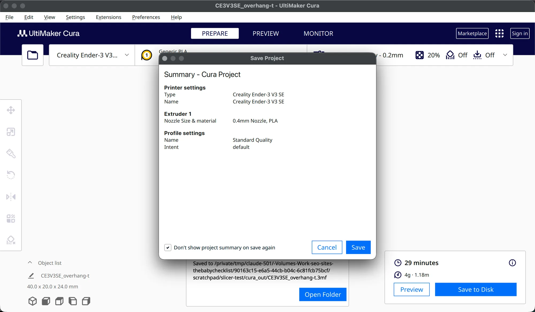Switch to right side view cube icon

(x=86, y=301)
